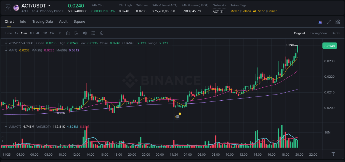Select the candlestick chart style icon
The image size is (345, 162).
click(85, 33)
